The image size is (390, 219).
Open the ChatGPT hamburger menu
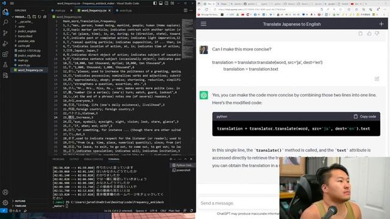coord(204,24)
